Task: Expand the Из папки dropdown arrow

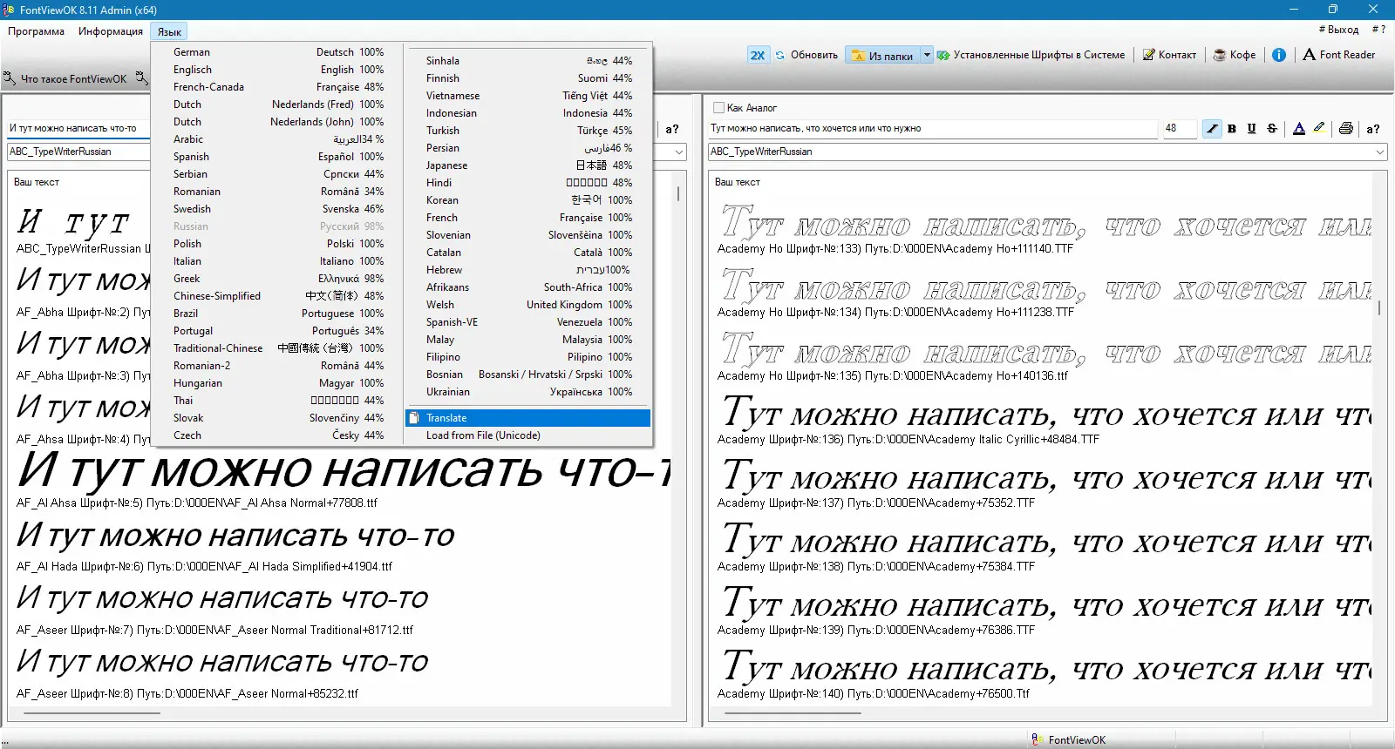Action: click(927, 55)
